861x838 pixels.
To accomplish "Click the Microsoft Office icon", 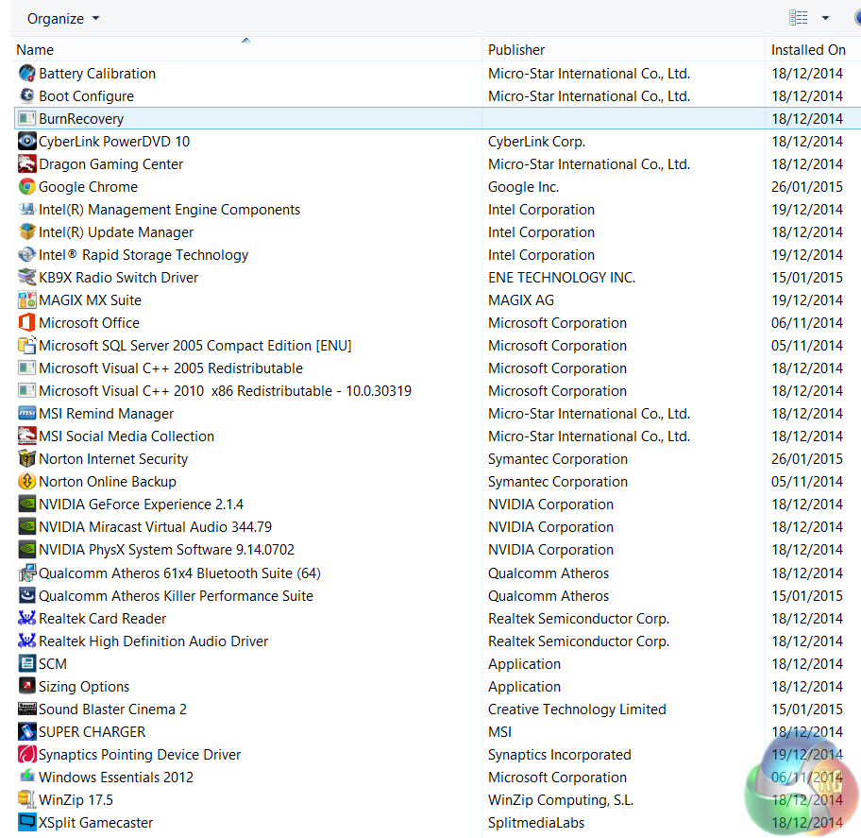I will (x=27, y=323).
